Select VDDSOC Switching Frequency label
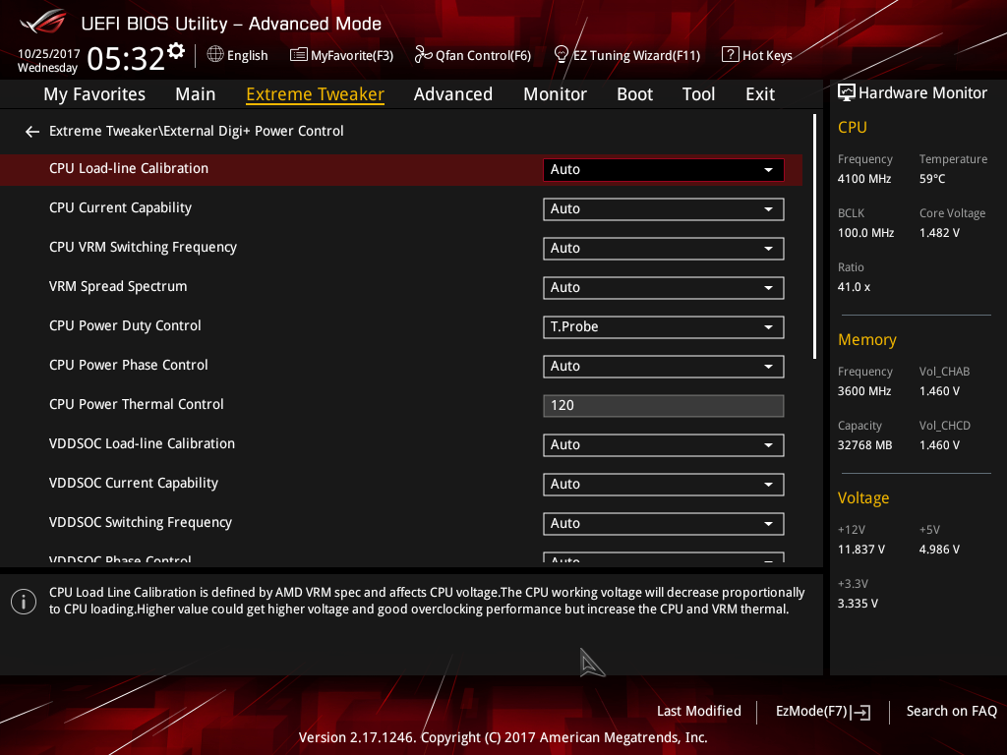Image resolution: width=1007 pixels, height=755 pixels. click(x=140, y=523)
